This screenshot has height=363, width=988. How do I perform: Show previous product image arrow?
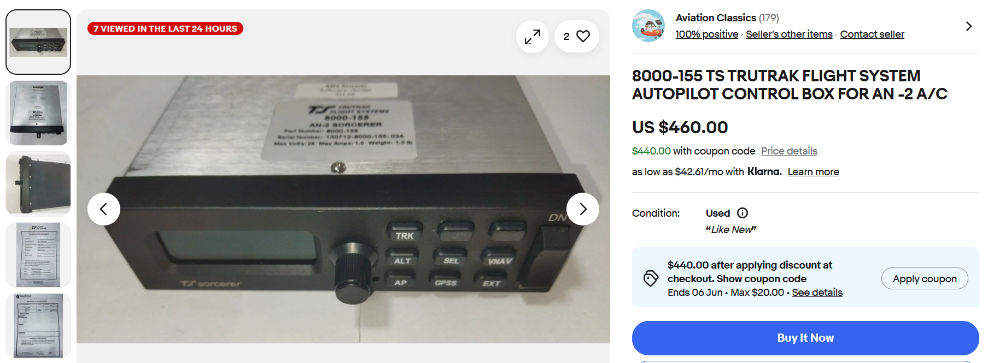104,209
